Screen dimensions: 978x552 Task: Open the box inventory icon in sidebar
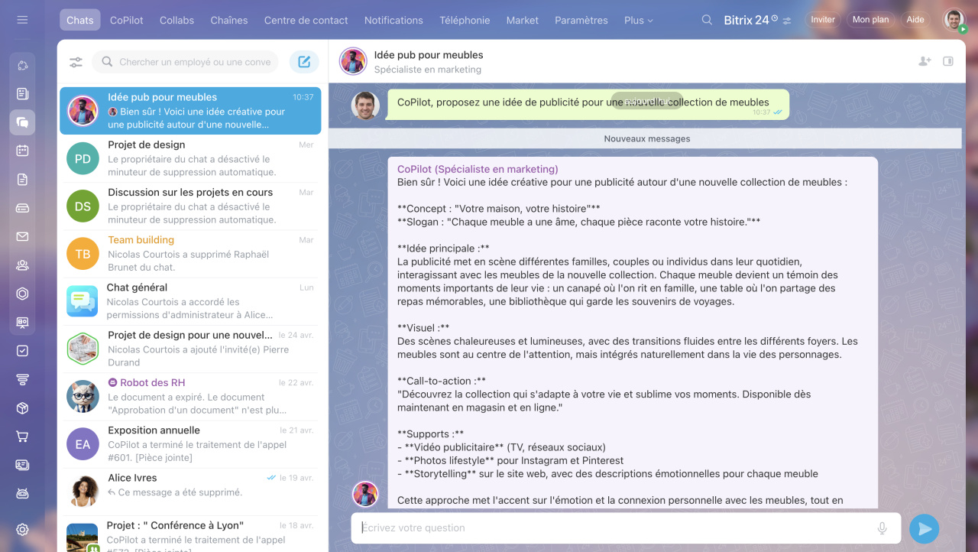tap(22, 408)
